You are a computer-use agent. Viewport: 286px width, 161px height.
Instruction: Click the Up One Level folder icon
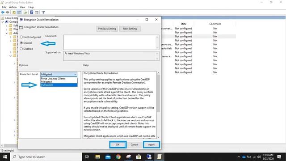tap(14, 13)
